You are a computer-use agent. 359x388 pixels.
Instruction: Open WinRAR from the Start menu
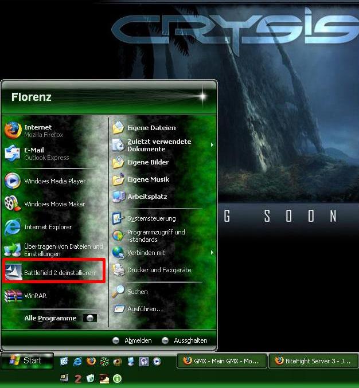(34, 296)
